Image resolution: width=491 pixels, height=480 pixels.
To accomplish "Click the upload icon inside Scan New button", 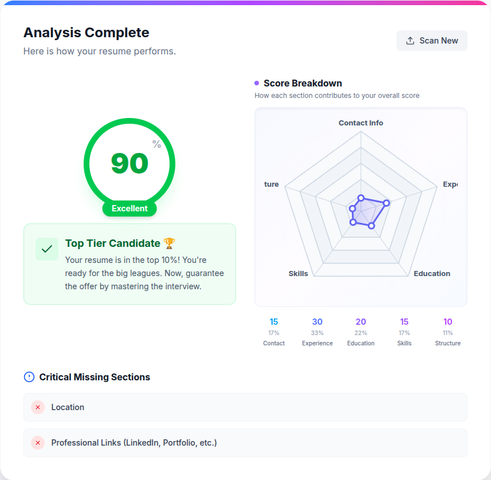I will point(410,40).
